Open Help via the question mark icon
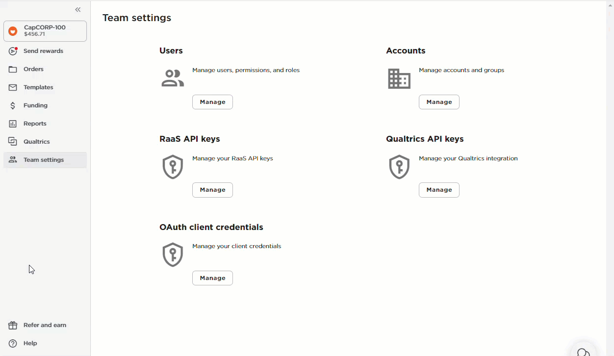This screenshot has width=614, height=356. 12,343
